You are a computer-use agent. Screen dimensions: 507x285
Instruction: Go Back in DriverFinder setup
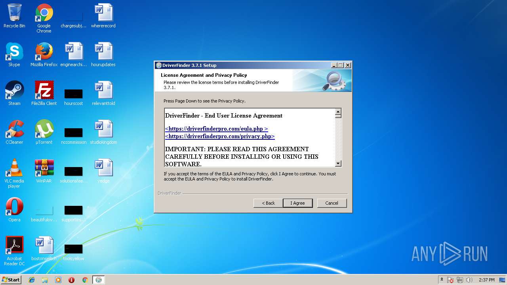pyautogui.click(x=268, y=203)
